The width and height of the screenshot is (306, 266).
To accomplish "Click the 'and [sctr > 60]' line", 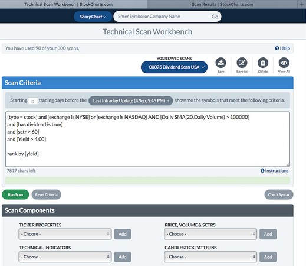I will click(23, 132).
